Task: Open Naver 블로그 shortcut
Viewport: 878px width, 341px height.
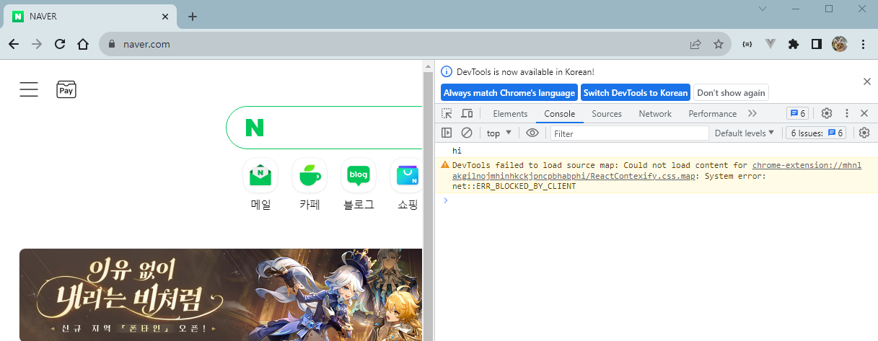Action: (x=359, y=185)
